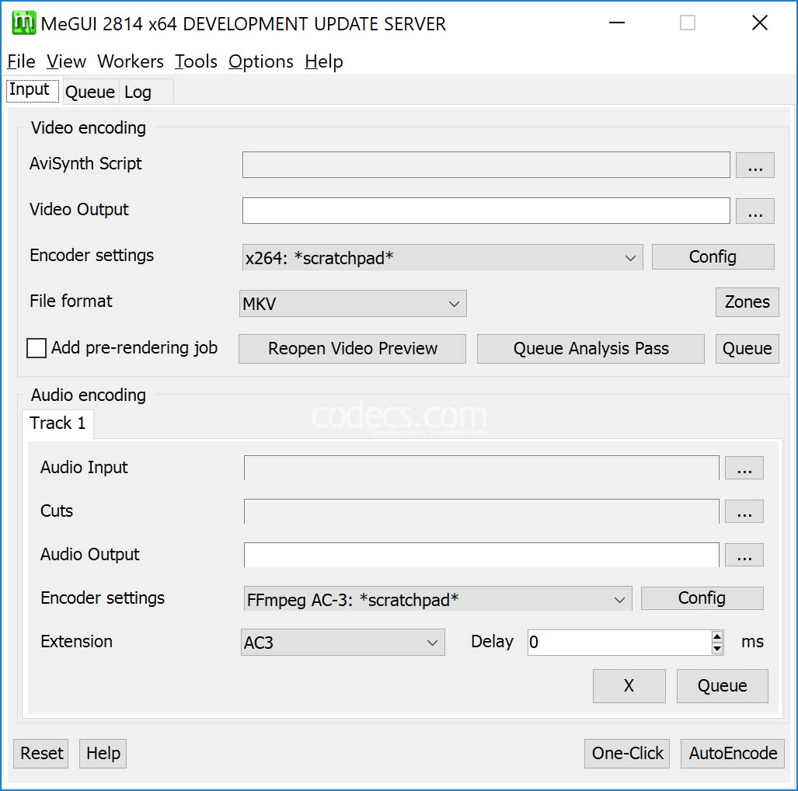Screen dimensions: 798x791
Task: Queue the video encoding job
Action: pyautogui.click(x=747, y=349)
